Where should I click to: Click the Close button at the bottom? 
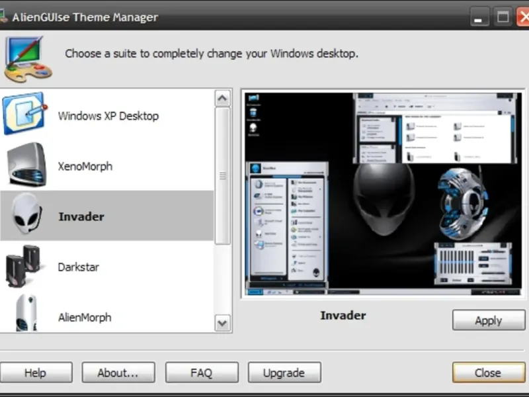click(489, 373)
